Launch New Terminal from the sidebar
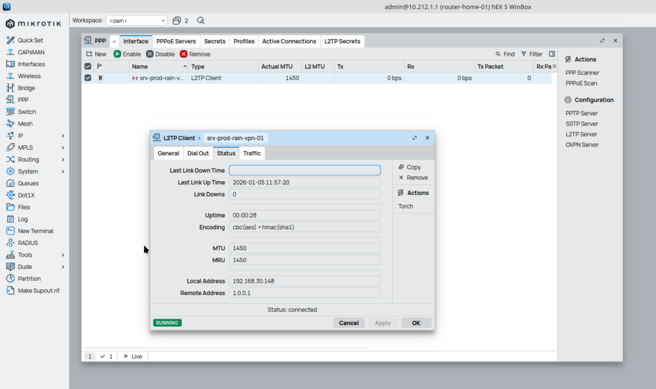The width and height of the screenshot is (656, 389). (35, 231)
